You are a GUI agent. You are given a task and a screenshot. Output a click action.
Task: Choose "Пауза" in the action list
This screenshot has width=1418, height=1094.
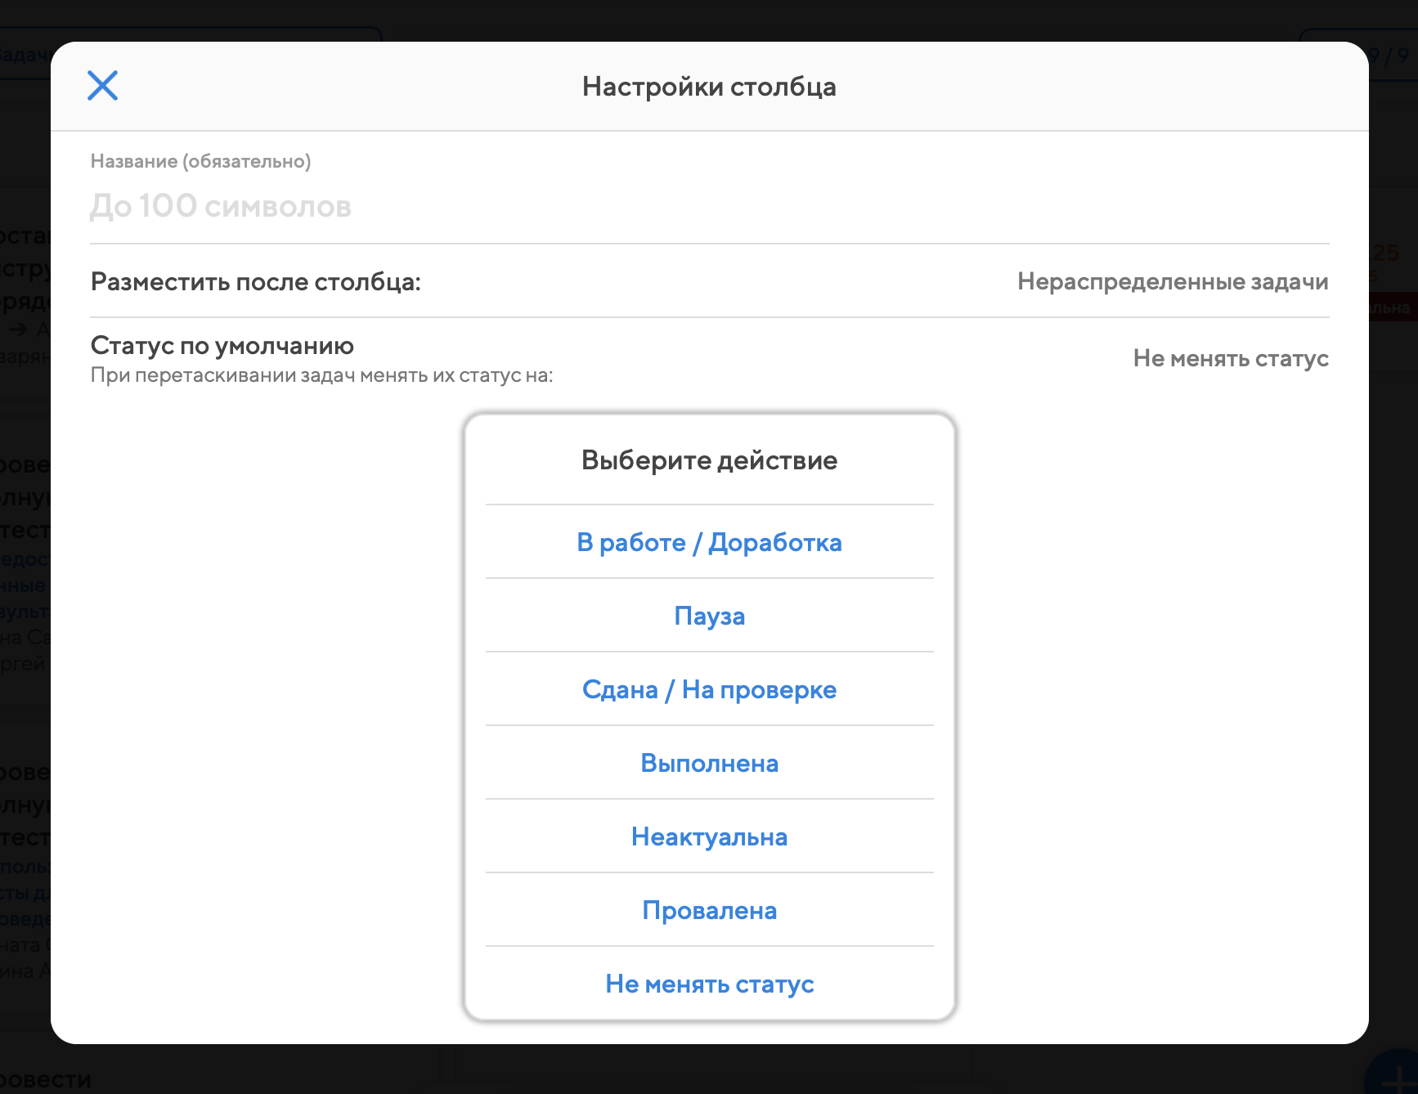pyautogui.click(x=709, y=616)
